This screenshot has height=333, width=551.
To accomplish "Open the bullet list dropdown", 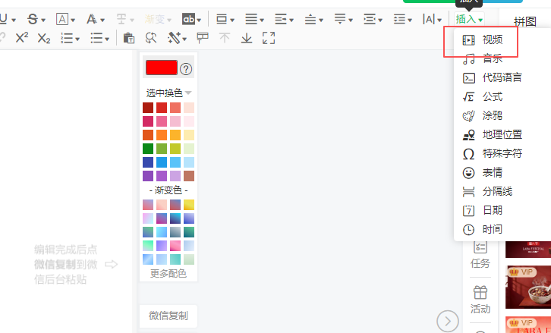I will [99, 38].
